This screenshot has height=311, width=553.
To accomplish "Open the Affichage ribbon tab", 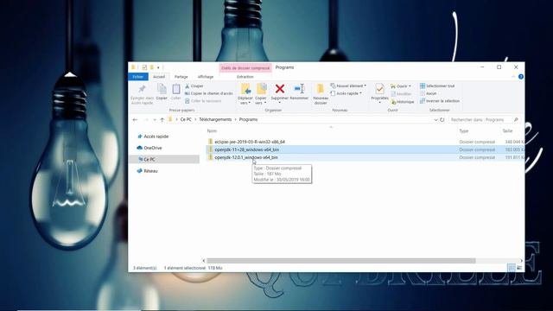I will [x=206, y=77].
